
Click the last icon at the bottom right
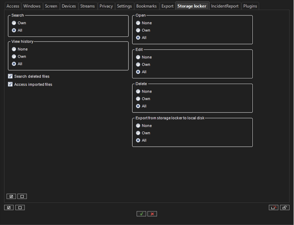pyautogui.click(x=285, y=208)
